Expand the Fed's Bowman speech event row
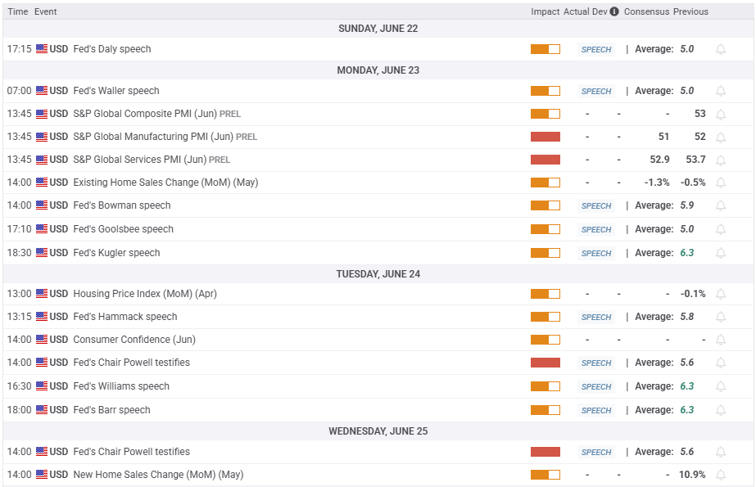 [378, 205]
